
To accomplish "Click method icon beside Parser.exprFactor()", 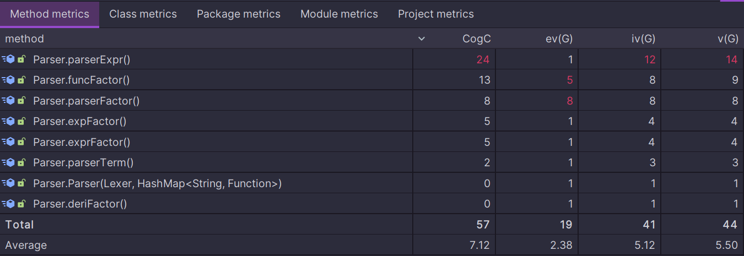I will tap(8, 142).
